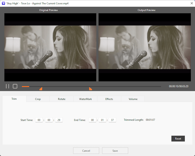Click the End Time hours field
The width and height of the screenshot is (195, 156).
pos(92,120)
